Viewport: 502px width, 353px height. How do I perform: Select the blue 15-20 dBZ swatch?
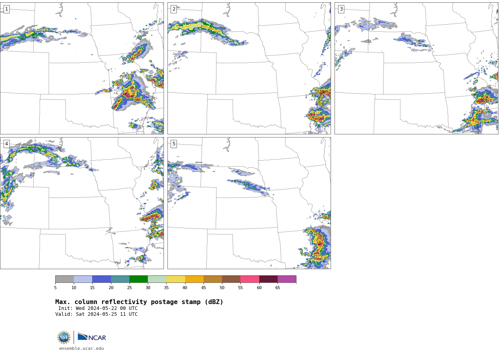coord(102,279)
